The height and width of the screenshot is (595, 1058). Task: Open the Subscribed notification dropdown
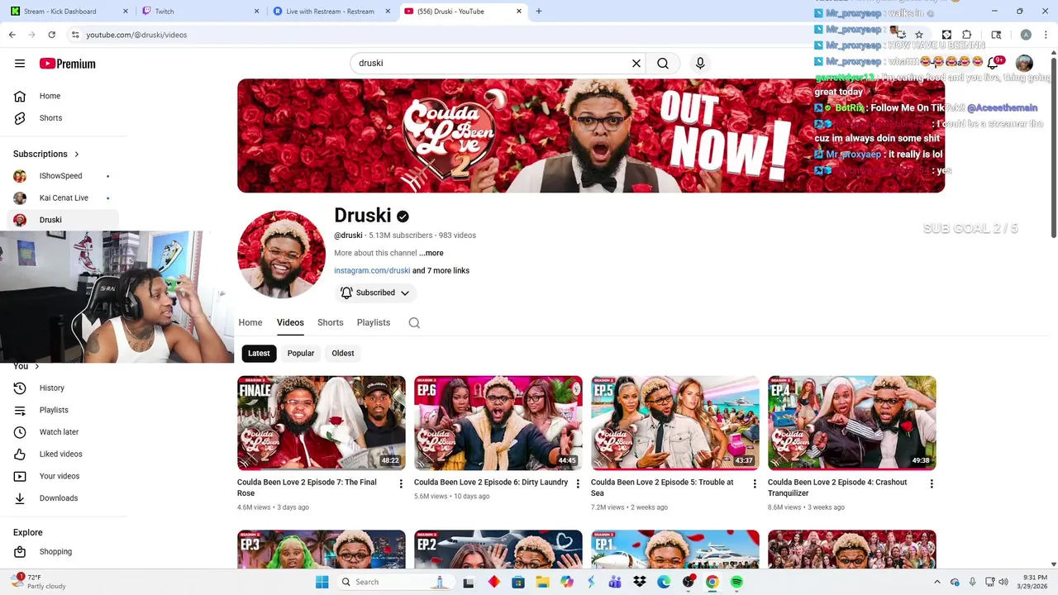tap(375, 293)
